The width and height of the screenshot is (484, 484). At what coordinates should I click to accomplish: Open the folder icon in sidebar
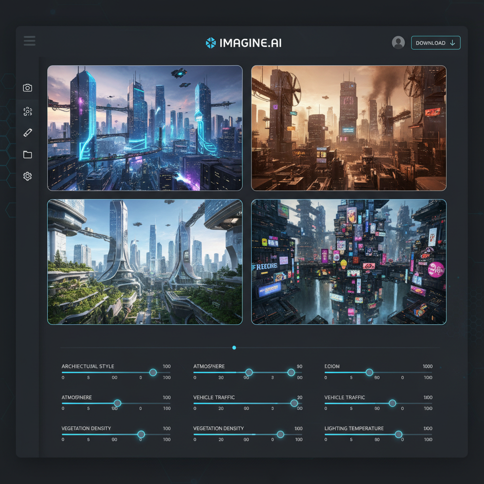tap(27, 155)
